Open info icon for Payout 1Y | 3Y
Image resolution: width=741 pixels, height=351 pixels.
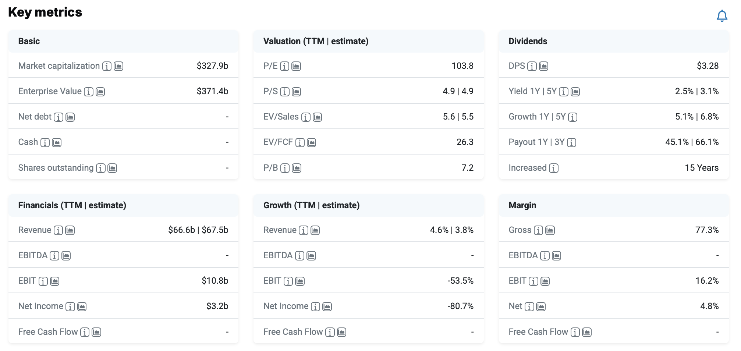pyautogui.click(x=571, y=142)
